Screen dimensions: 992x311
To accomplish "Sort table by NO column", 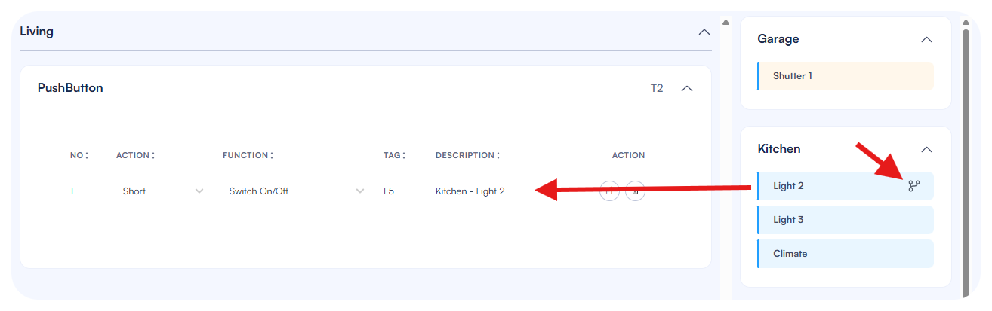I will point(79,155).
